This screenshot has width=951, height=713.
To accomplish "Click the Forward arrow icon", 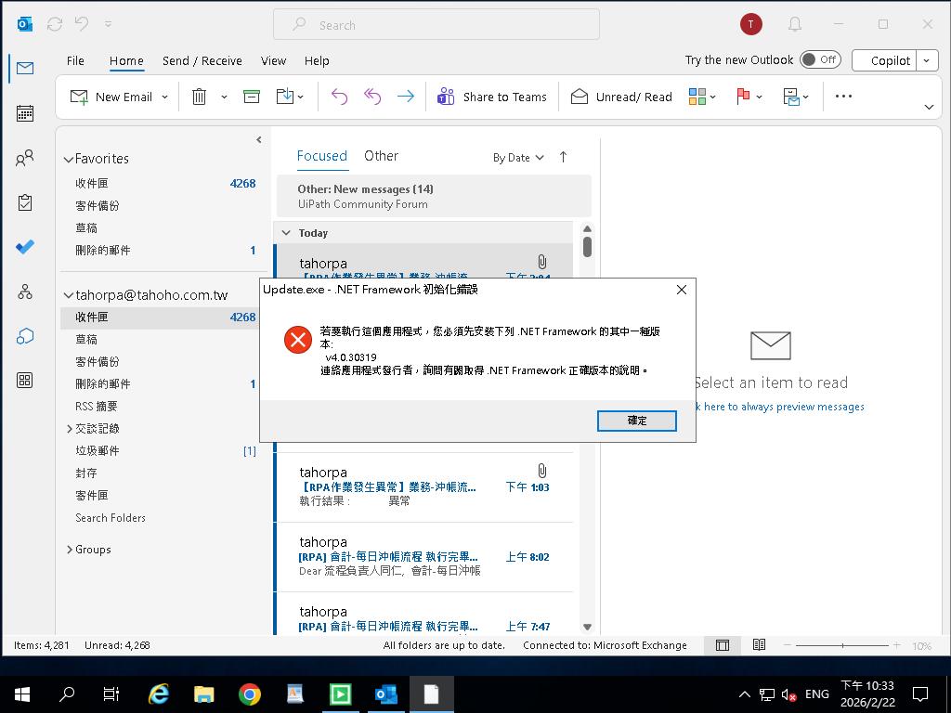I will pos(405,97).
